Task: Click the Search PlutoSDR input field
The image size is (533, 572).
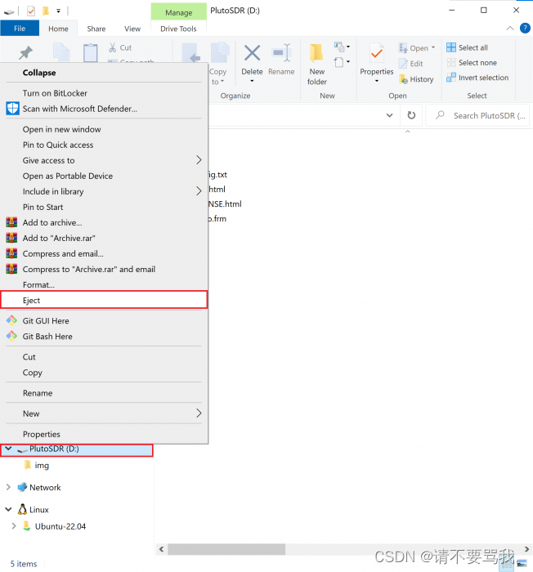Action: tap(477, 115)
